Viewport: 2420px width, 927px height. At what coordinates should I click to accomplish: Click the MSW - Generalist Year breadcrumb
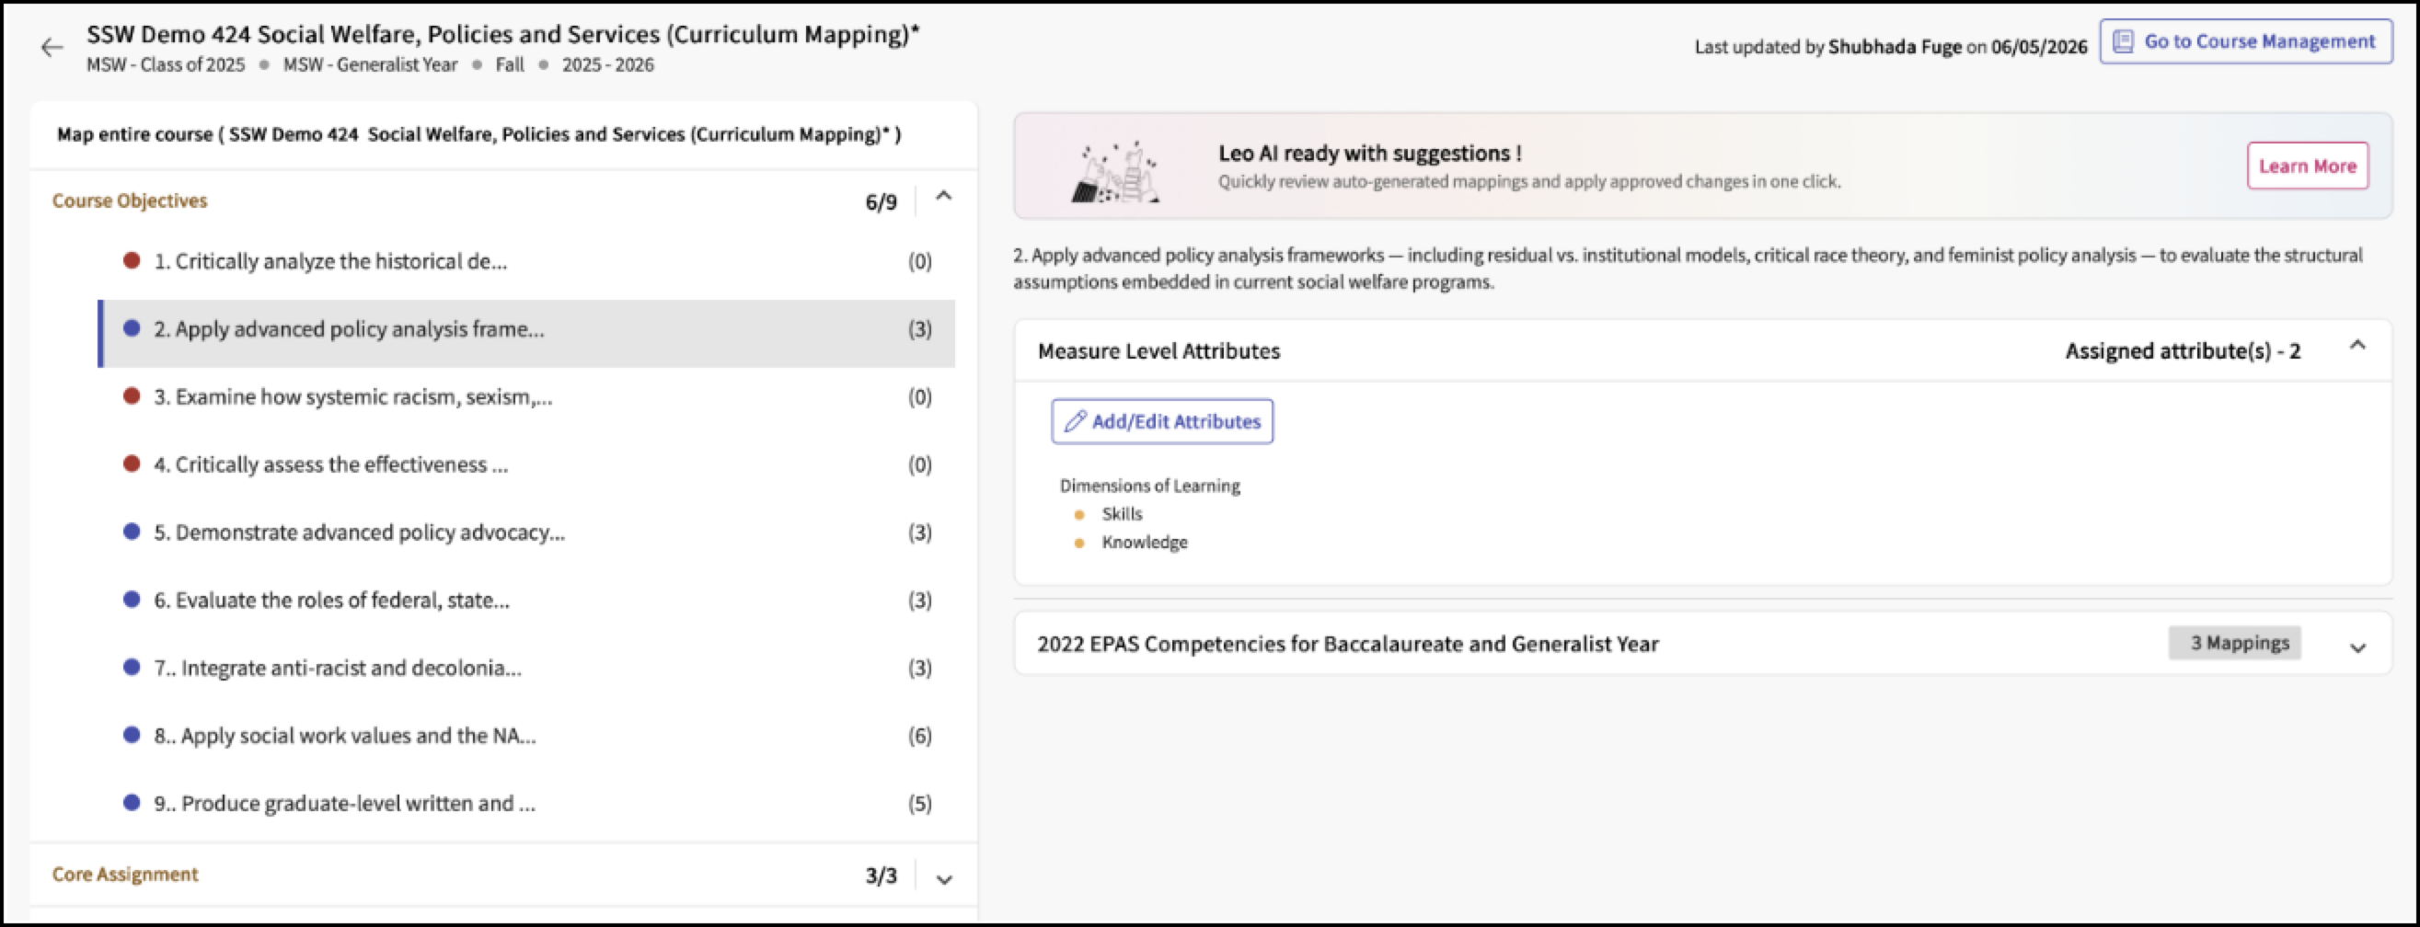click(370, 64)
